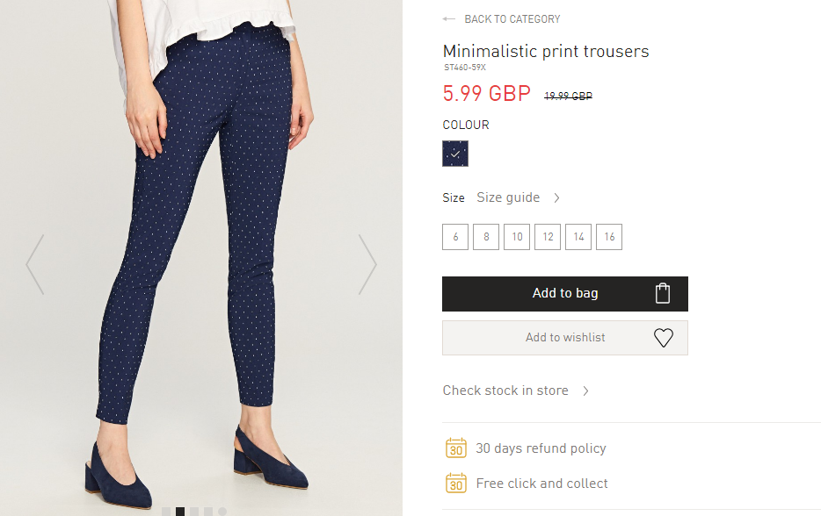Advance to the next product photo

pos(367,264)
